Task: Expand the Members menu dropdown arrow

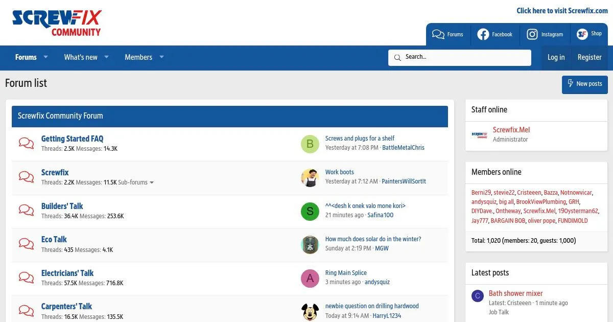Action: [161, 57]
